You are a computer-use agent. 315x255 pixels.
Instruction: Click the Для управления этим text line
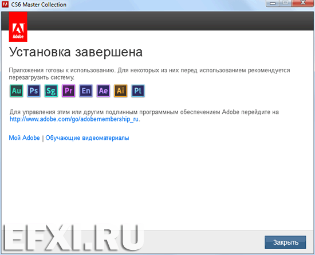click(x=144, y=112)
